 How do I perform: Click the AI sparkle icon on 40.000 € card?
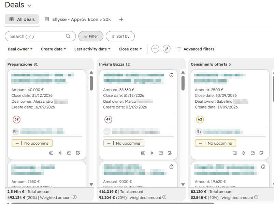60,153
